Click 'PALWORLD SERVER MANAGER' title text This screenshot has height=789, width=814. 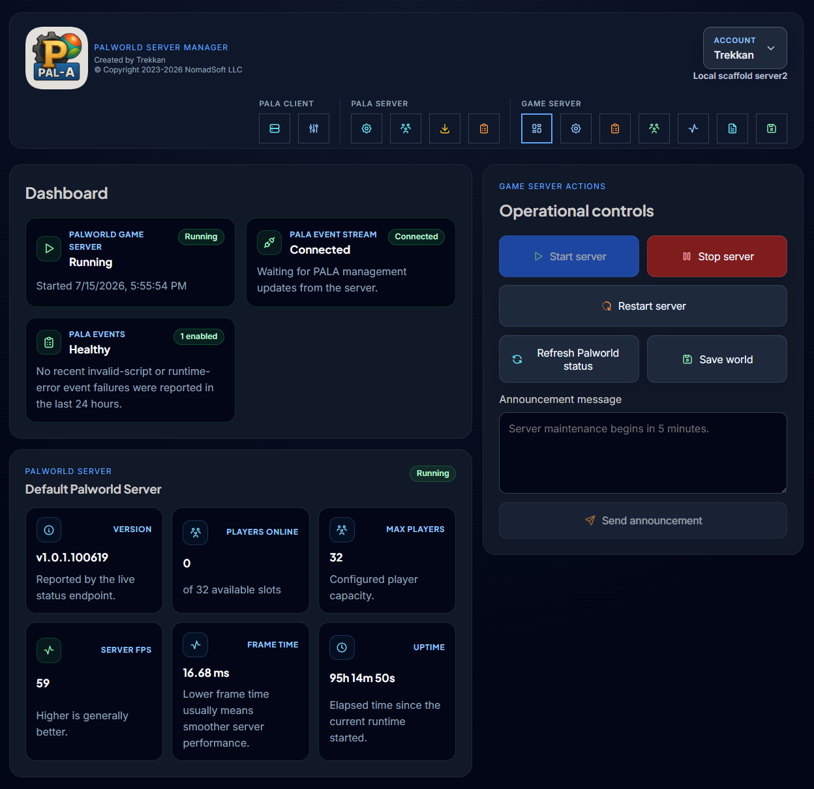point(161,48)
